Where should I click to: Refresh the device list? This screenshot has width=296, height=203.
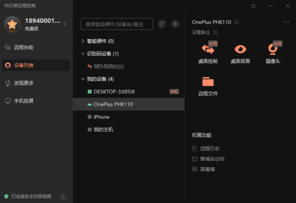(162, 24)
